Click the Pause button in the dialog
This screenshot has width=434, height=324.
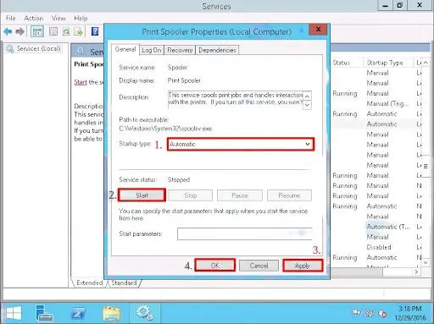pos(240,195)
